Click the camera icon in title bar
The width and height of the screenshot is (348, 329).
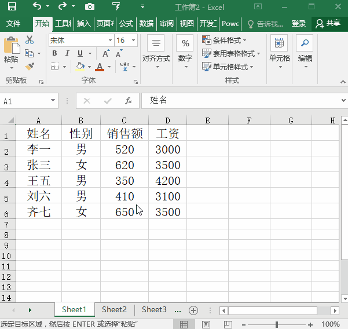tap(90, 7)
